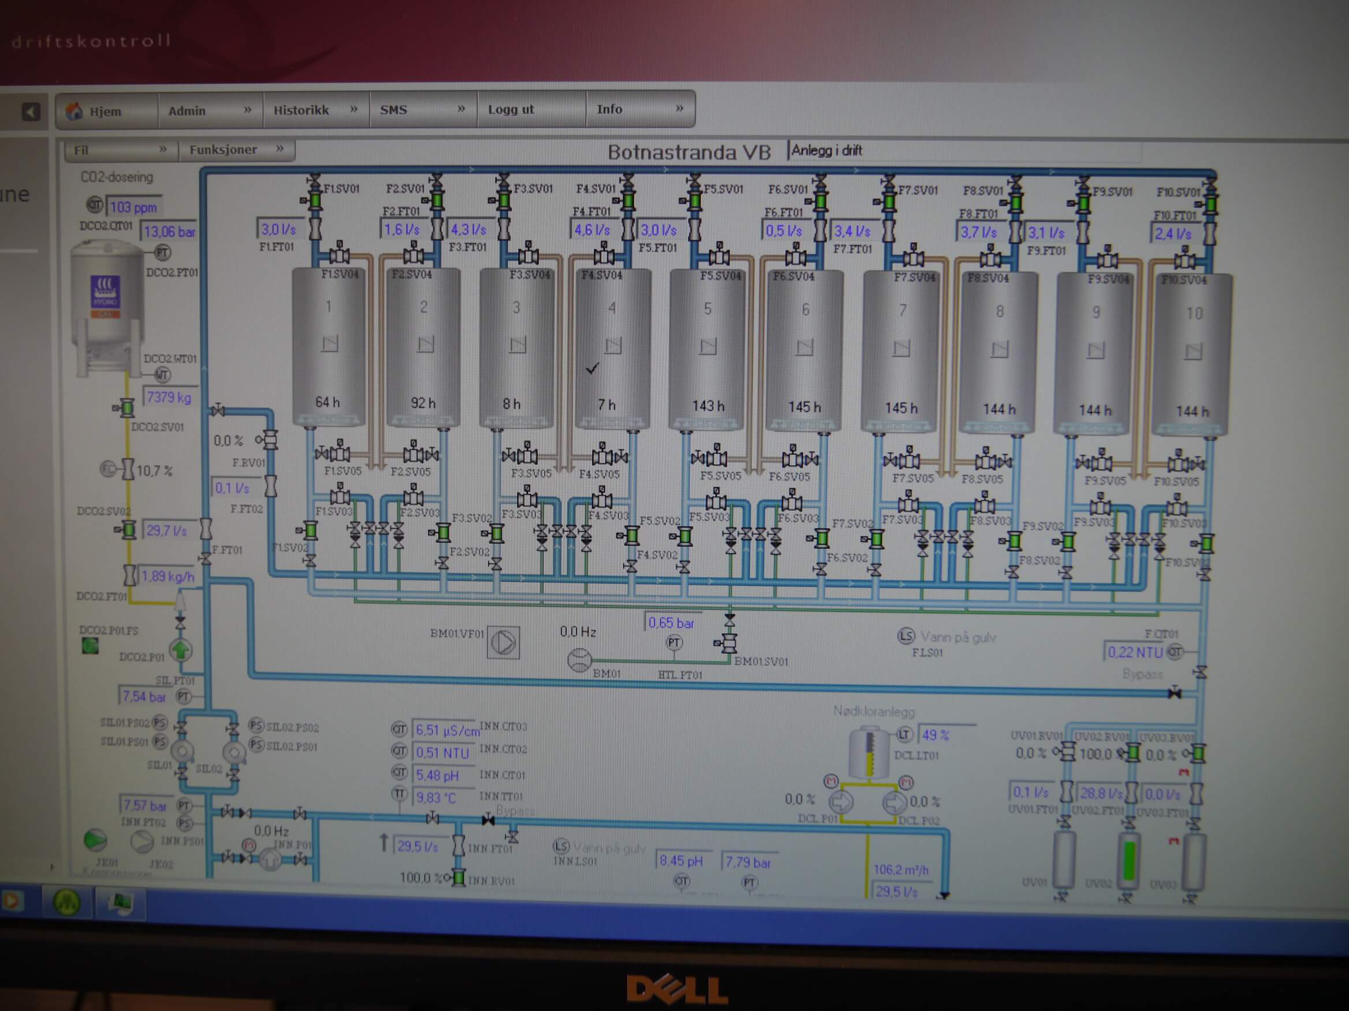Open the Nødkloranlegg chlorine tank

[x=870, y=752]
